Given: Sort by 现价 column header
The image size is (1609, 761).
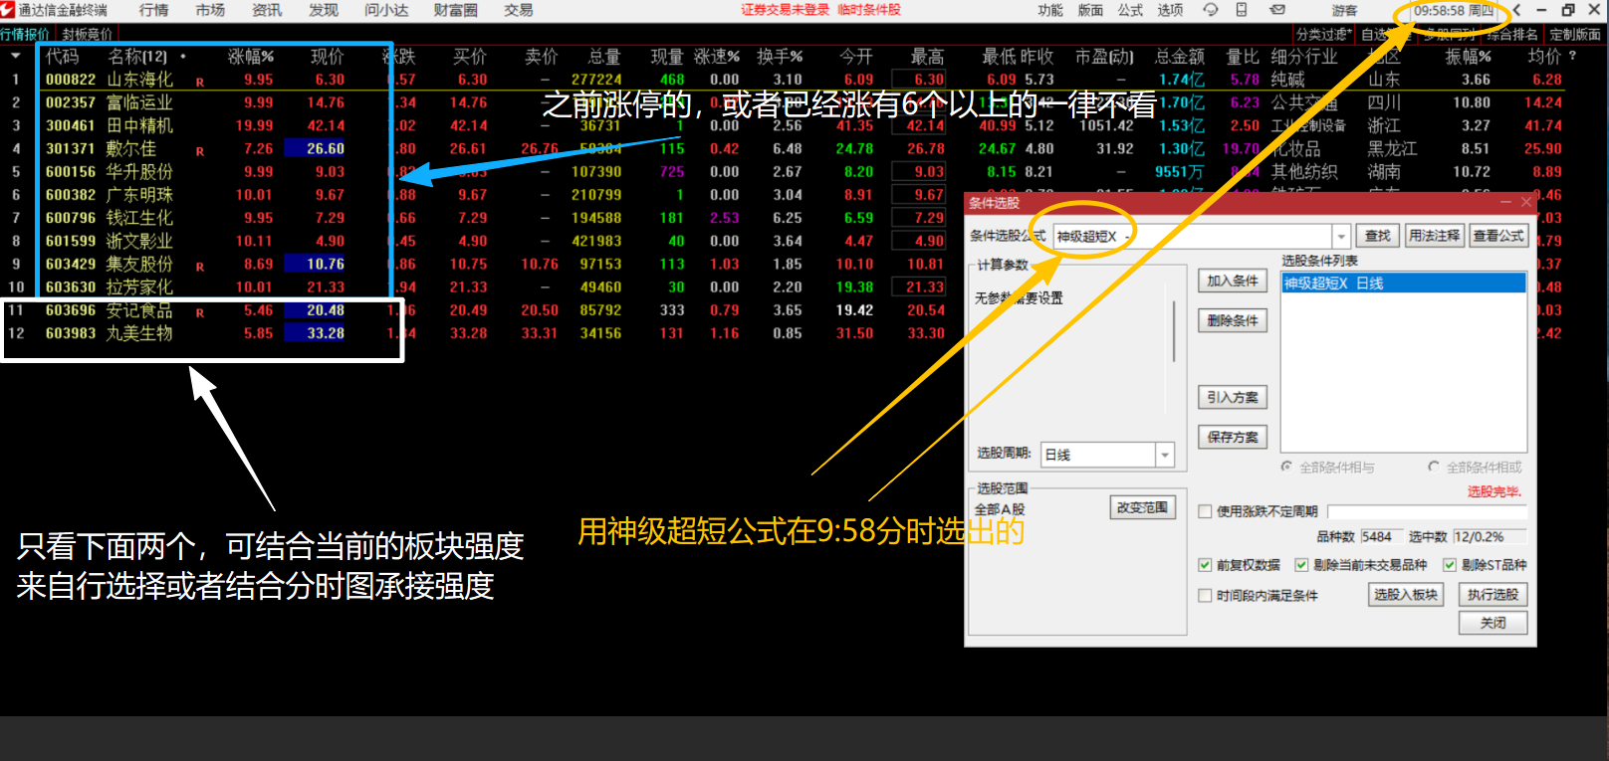Looking at the screenshot, I should 327,57.
